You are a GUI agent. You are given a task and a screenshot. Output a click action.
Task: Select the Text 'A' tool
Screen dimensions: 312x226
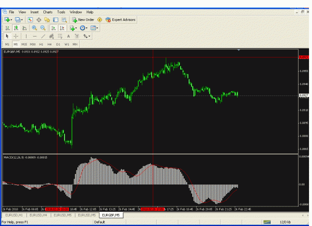68,36
